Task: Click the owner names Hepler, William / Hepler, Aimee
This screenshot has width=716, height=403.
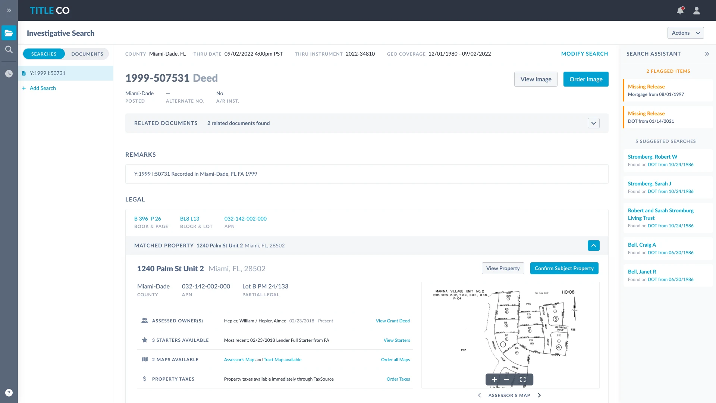Action: pos(255,321)
